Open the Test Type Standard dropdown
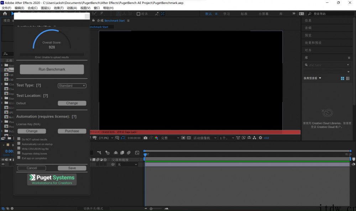356x211 pixels. tap(72, 86)
